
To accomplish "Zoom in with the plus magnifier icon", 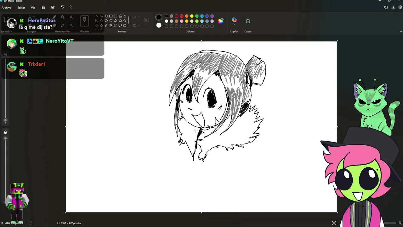I will pos(400,223).
